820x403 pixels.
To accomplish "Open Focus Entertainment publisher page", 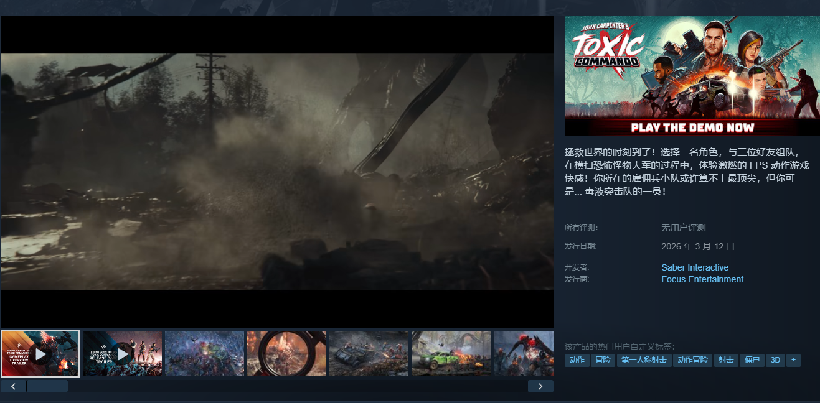I will 702,279.
